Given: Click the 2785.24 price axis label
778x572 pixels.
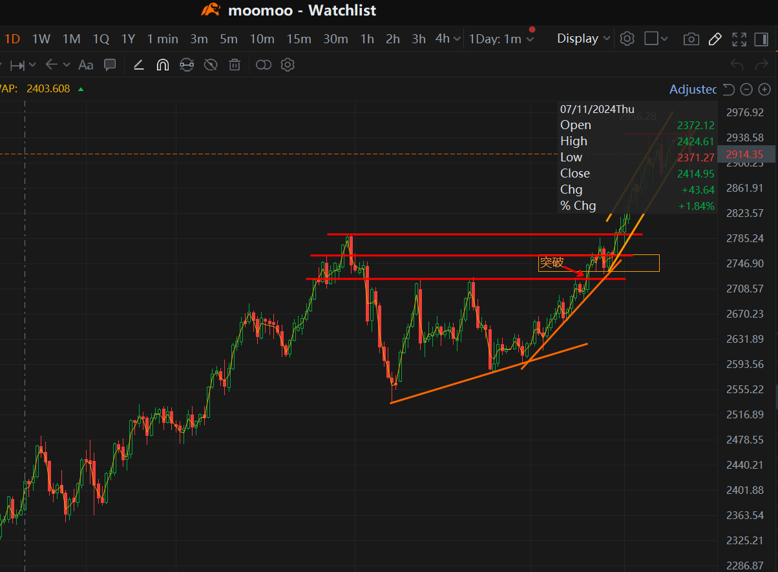Looking at the screenshot, I should tap(744, 238).
